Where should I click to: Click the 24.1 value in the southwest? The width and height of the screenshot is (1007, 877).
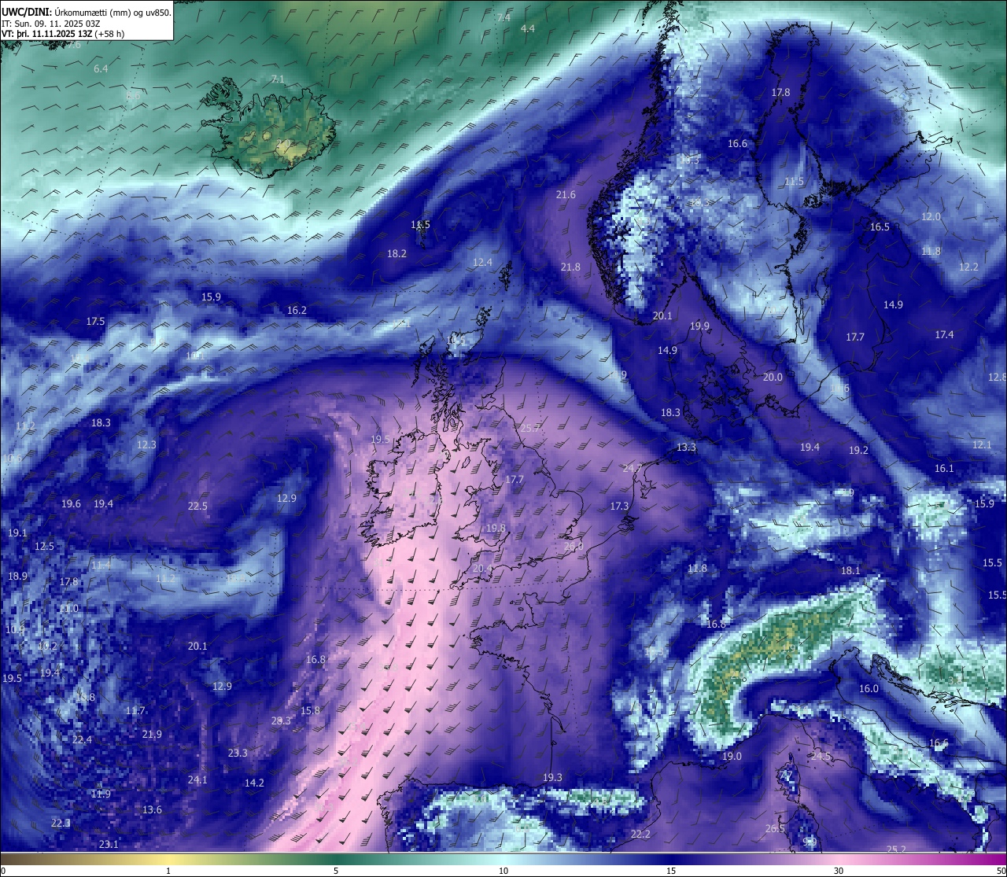click(197, 780)
